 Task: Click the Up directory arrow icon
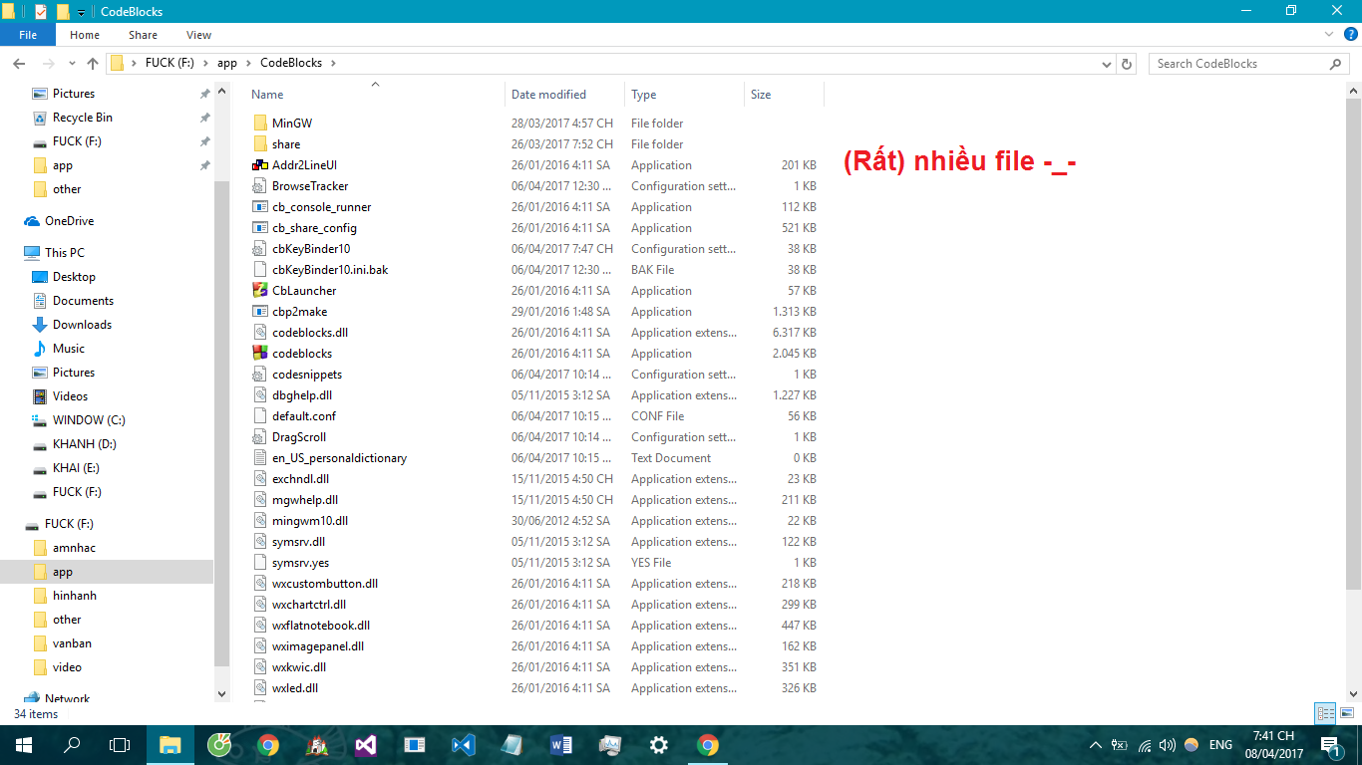click(x=93, y=64)
